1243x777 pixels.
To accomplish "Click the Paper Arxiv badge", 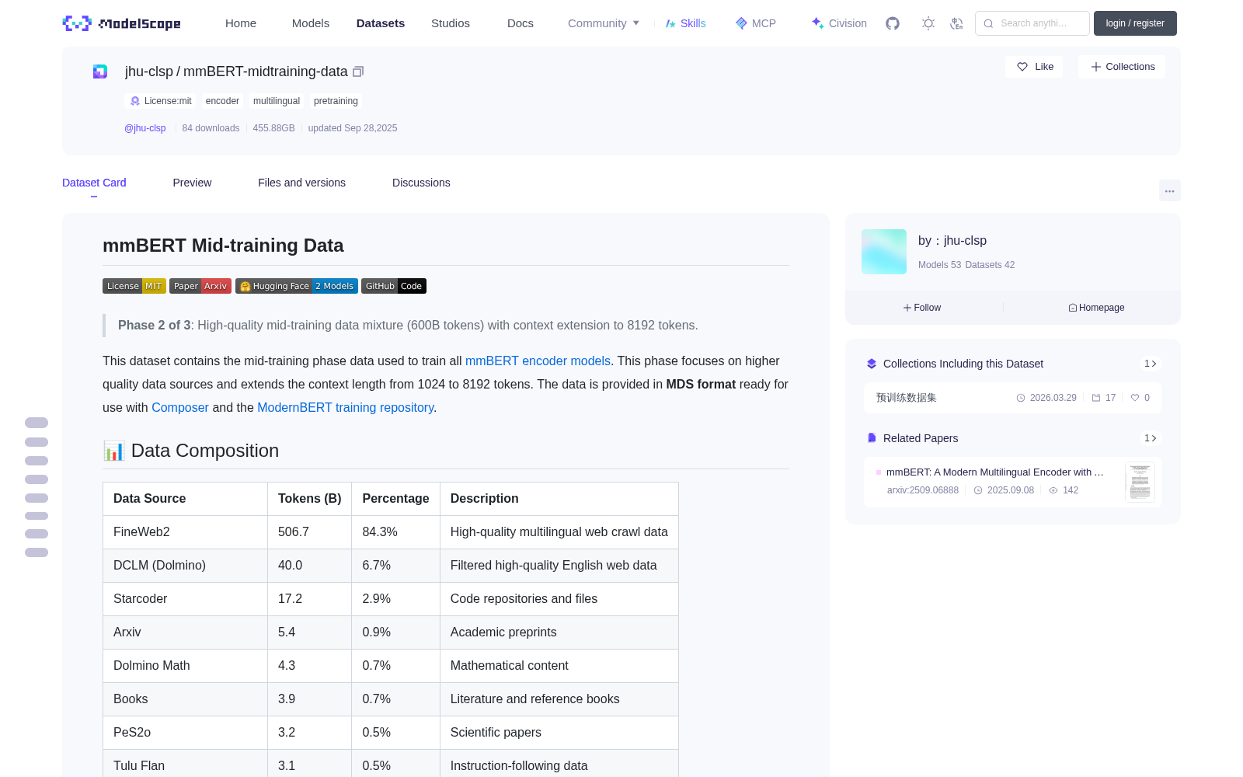I will pyautogui.click(x=200, y=286).
